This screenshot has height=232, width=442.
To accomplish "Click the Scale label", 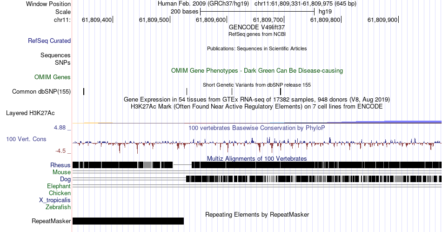I will [x=63, y=12].
